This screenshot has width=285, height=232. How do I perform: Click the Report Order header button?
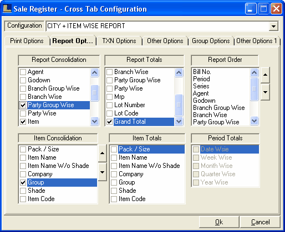(x=225, y=60)
